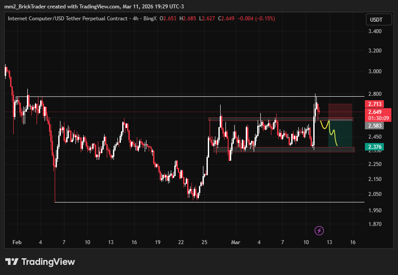Click the BingX exchange label
The width and height of the screenshot is (398, 275).
150,19
